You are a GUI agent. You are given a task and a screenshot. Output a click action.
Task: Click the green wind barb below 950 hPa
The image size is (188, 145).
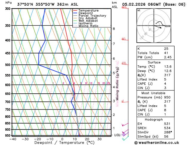point(125,138)
